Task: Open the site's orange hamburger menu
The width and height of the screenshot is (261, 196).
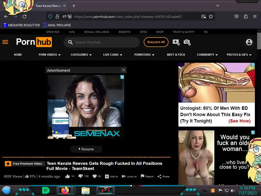Action: 5,42
